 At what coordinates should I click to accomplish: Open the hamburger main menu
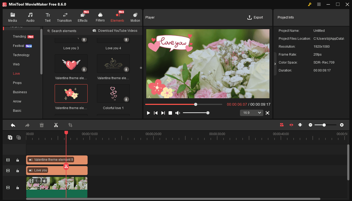tap(319, 5)
